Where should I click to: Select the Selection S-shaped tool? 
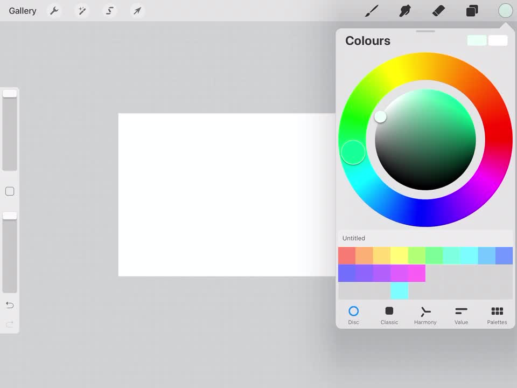point(109,11)
